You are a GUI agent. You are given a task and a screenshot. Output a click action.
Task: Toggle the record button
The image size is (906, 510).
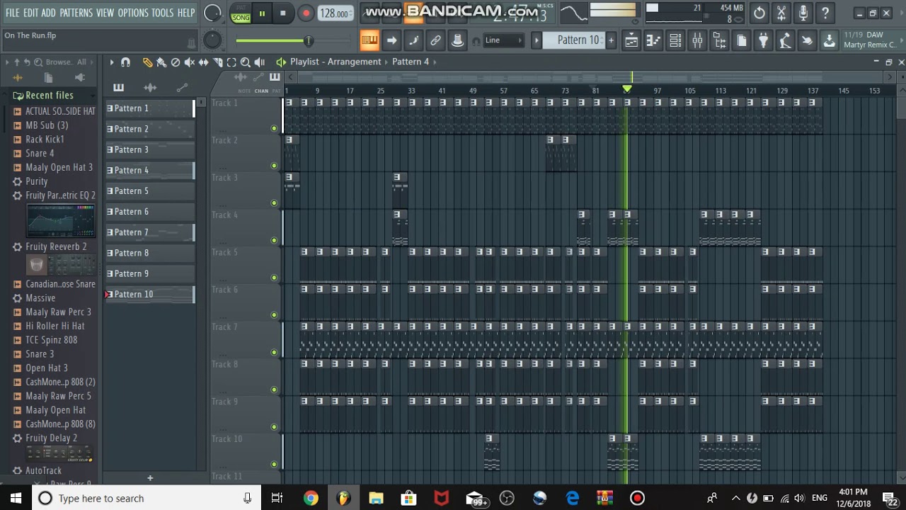point(306,13)
